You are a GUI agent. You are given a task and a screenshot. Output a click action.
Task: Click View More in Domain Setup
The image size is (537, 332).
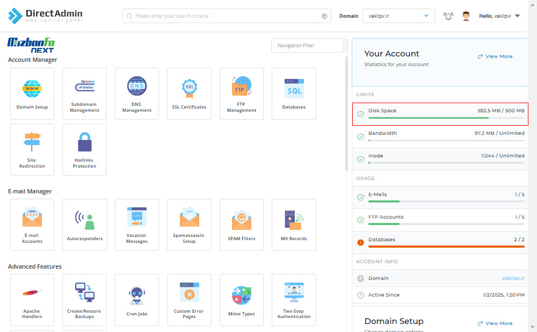(x=495, y=323)
